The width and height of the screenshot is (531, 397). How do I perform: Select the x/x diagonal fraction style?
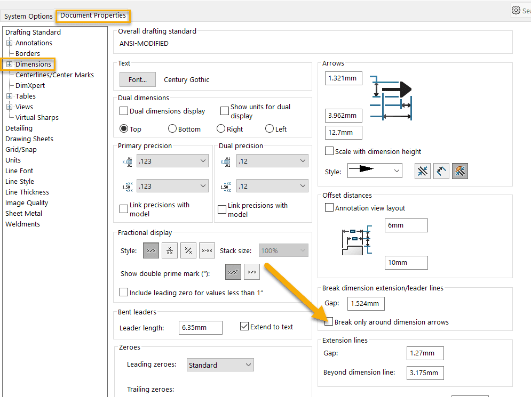(151, 250)
